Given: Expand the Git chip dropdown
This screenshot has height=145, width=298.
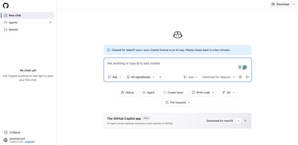Looking at the screenshot, I should coord(228,93).
